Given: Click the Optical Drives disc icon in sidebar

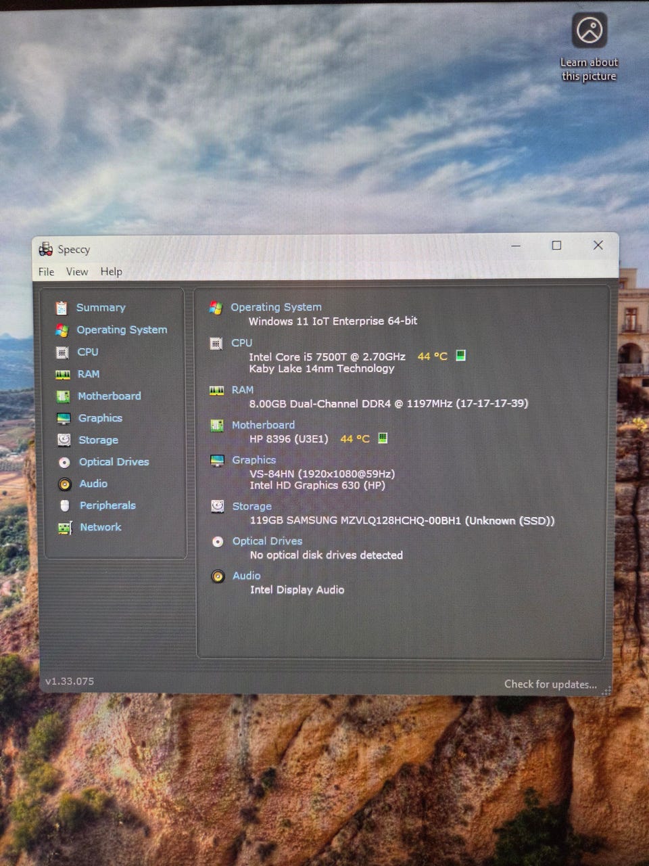Looking at the screenshot, I should click(64, 462).
